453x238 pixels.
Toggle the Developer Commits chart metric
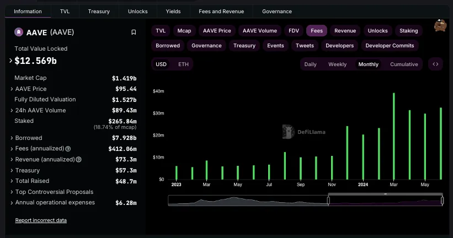(x=390, y=46)
